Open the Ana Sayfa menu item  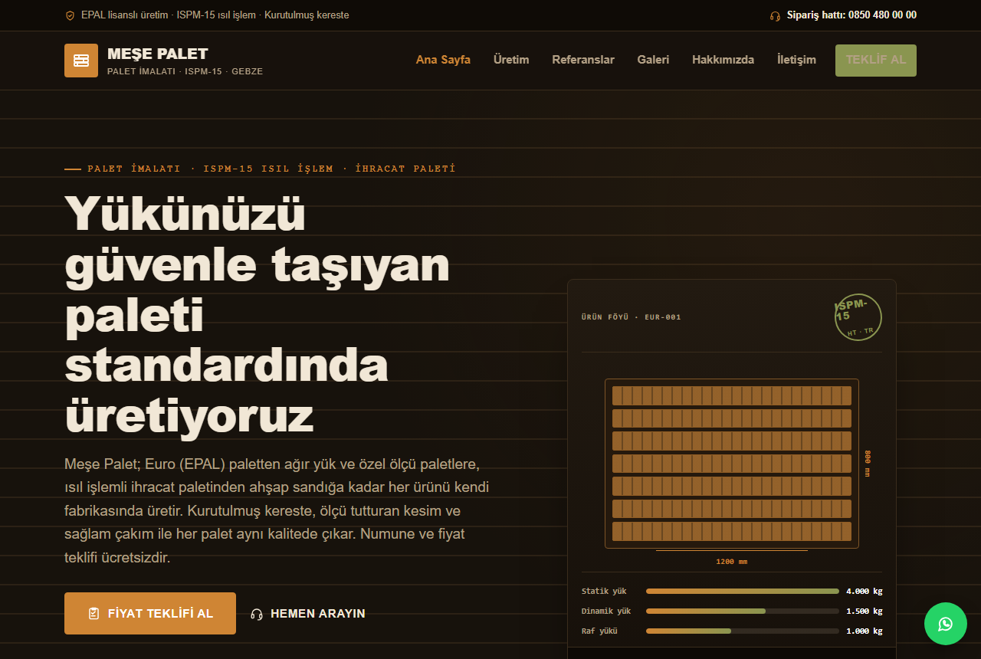click(x=443, y=60)
